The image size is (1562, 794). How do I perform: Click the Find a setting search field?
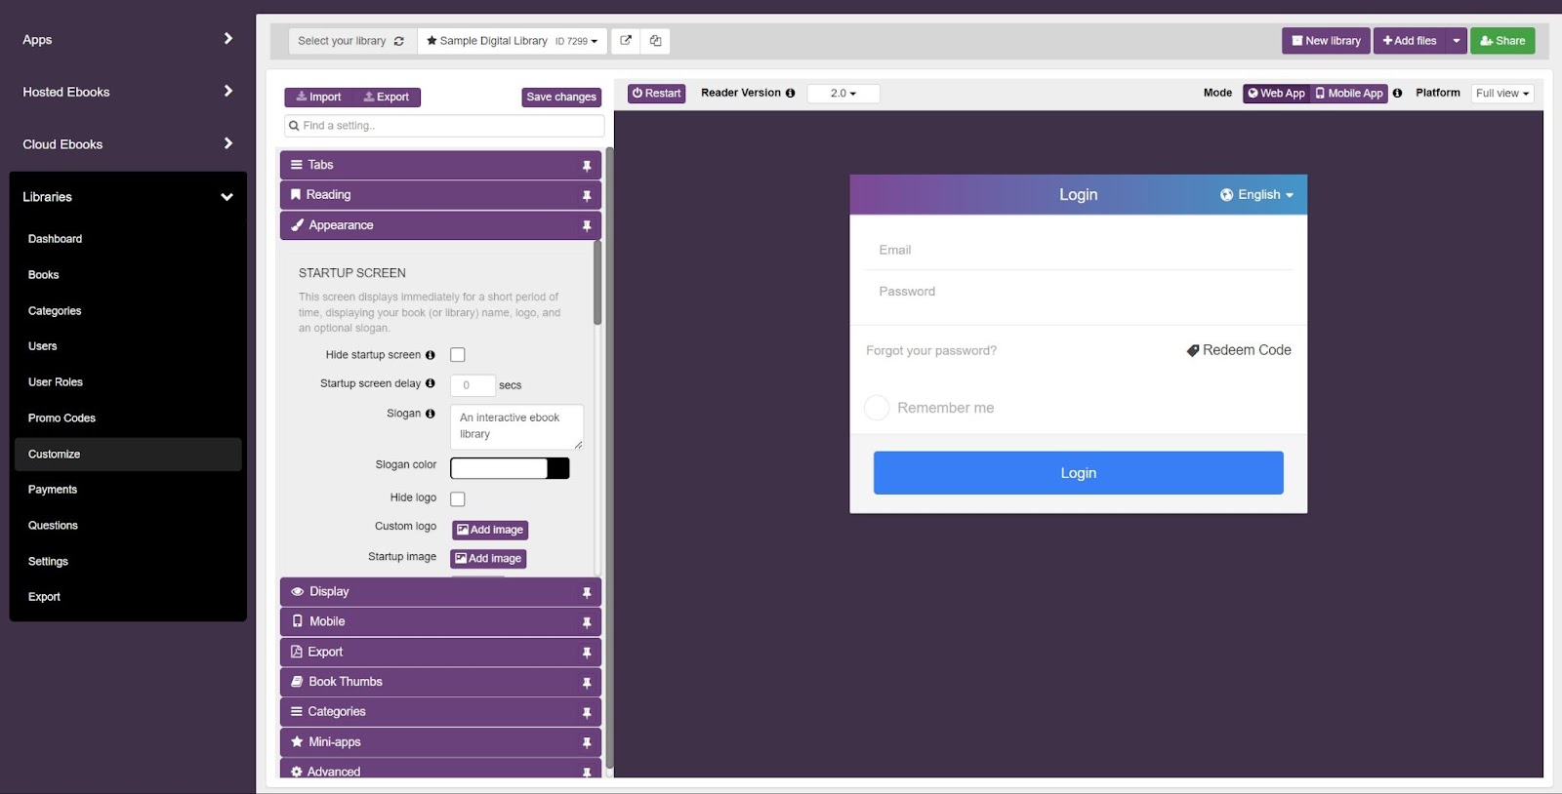point(444,126)
